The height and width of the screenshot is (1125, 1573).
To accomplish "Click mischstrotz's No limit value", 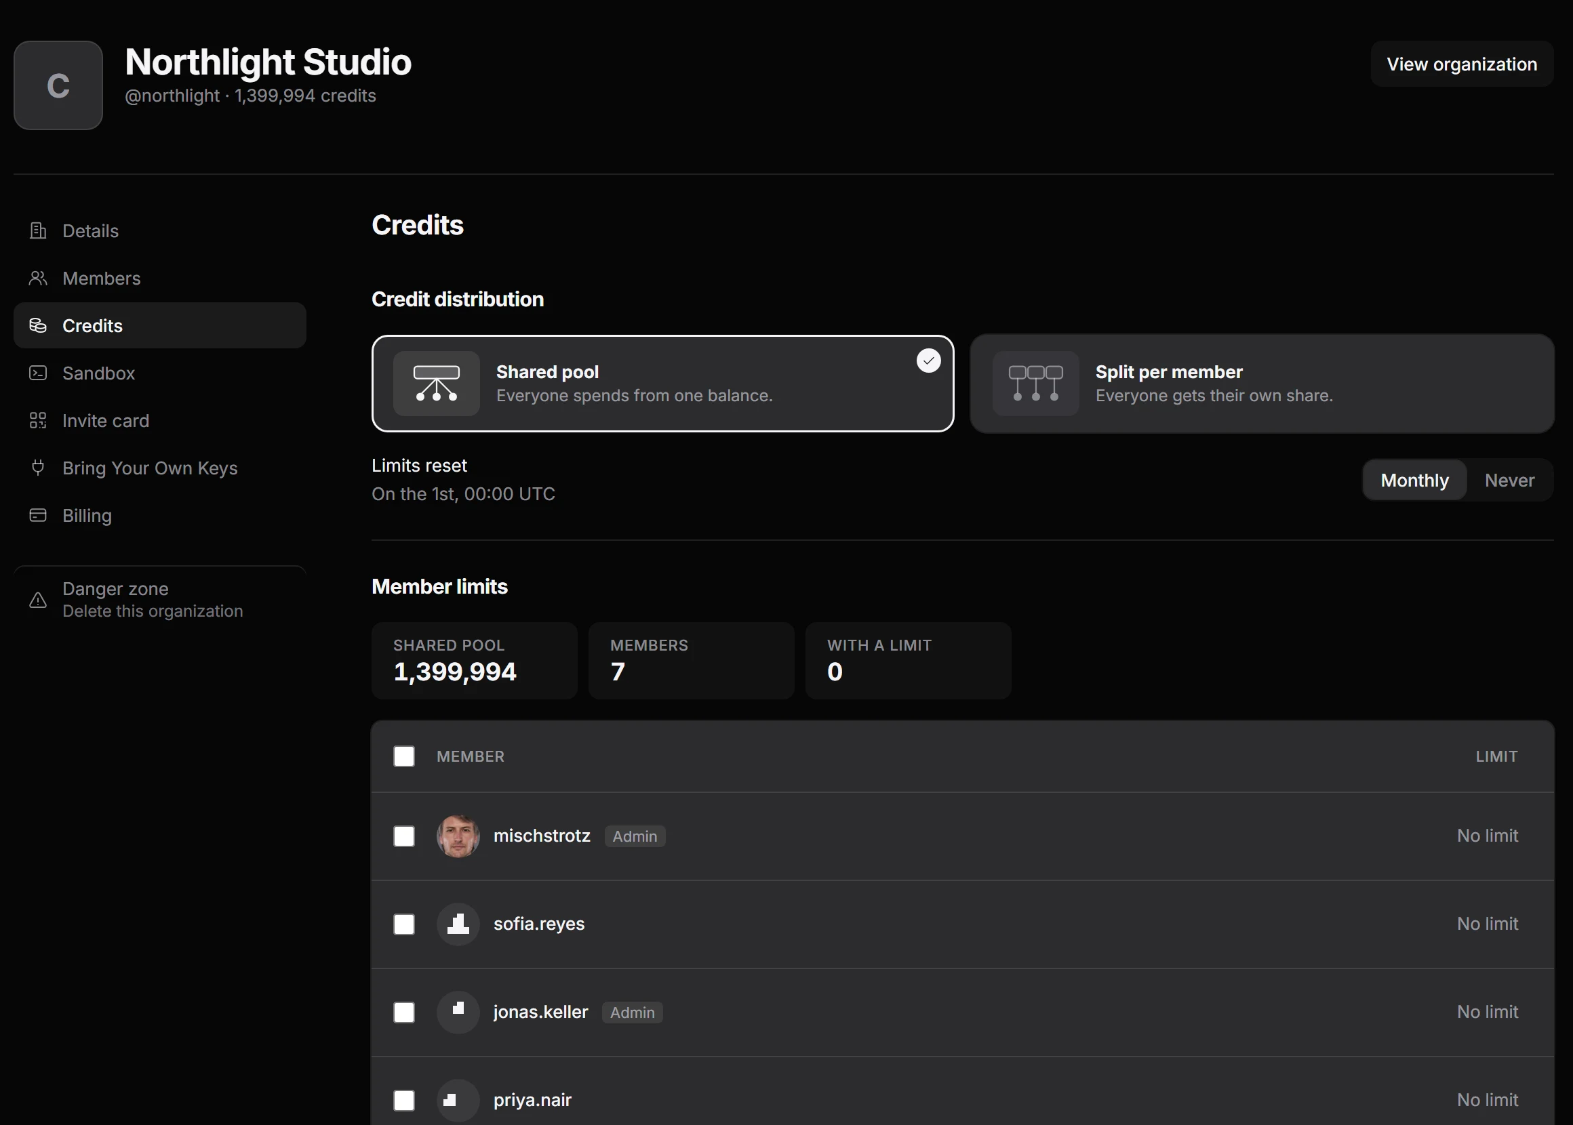I will [1487, 836].
